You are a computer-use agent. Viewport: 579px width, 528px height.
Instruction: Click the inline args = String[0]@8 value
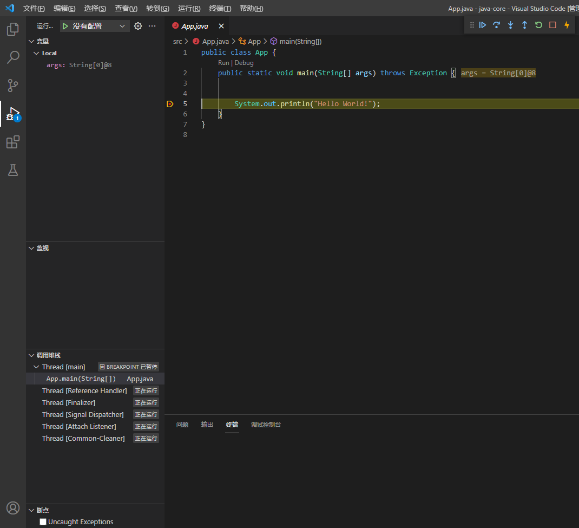[498, 73]
